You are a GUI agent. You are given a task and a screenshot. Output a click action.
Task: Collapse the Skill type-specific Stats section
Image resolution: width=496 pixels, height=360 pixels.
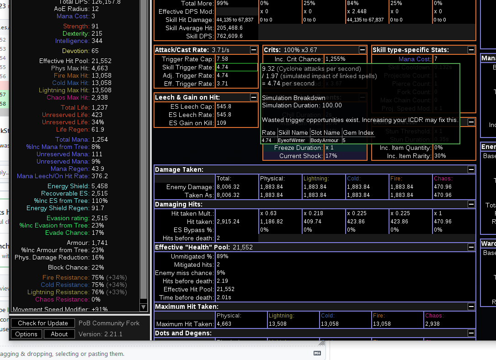pos(471,50)
